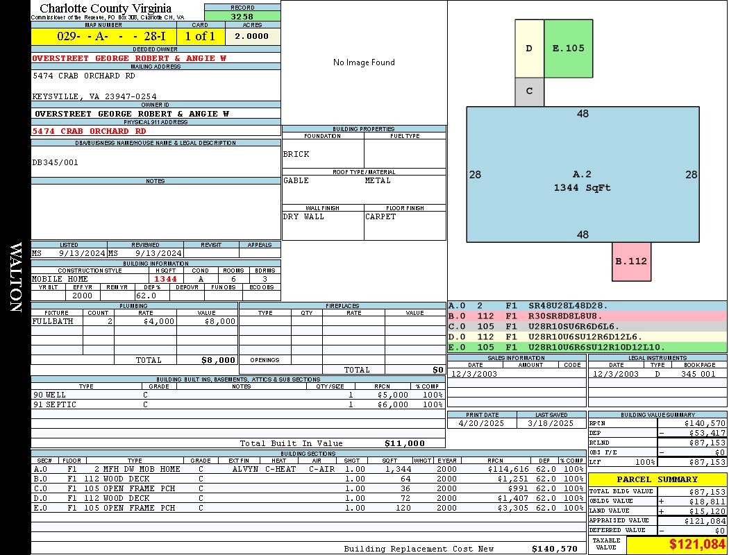Select the cream-colored D sketch block
729x555 pixels.
point(529,49)
